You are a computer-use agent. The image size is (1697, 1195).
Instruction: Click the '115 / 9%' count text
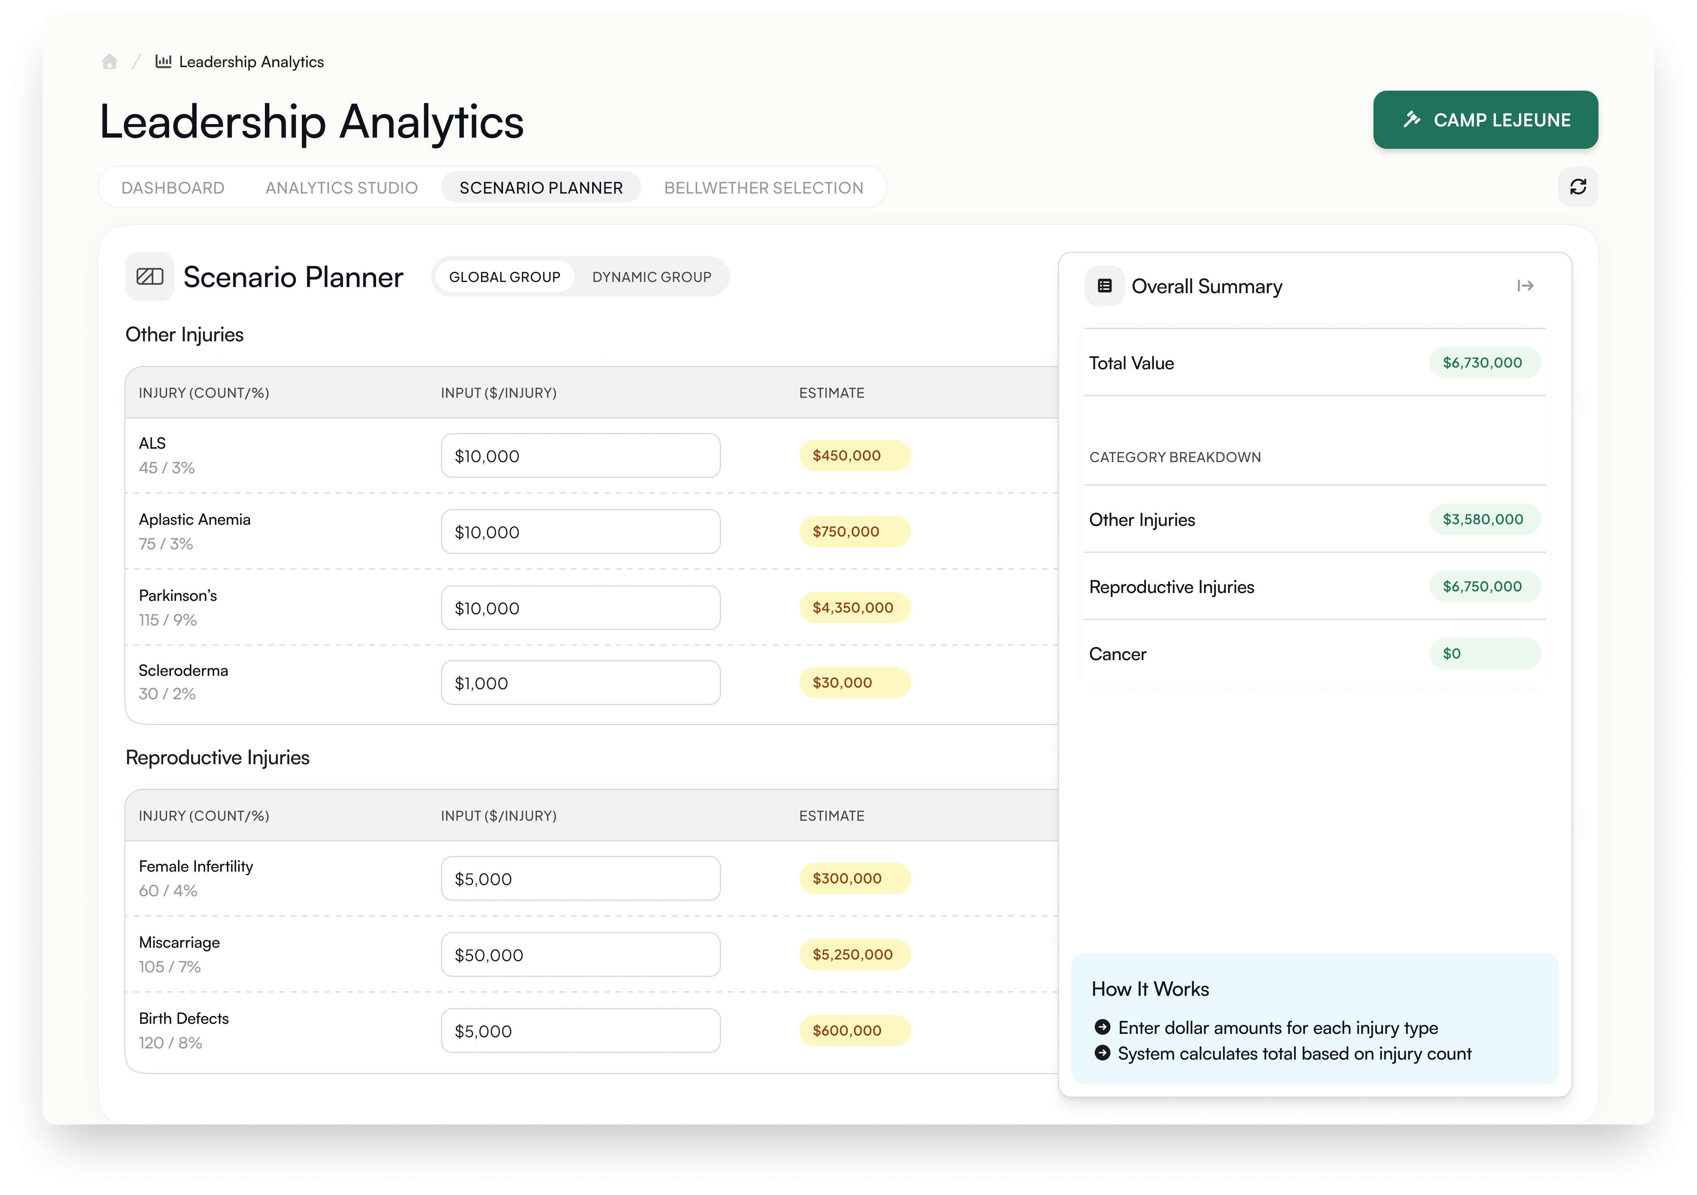[168, 620]
